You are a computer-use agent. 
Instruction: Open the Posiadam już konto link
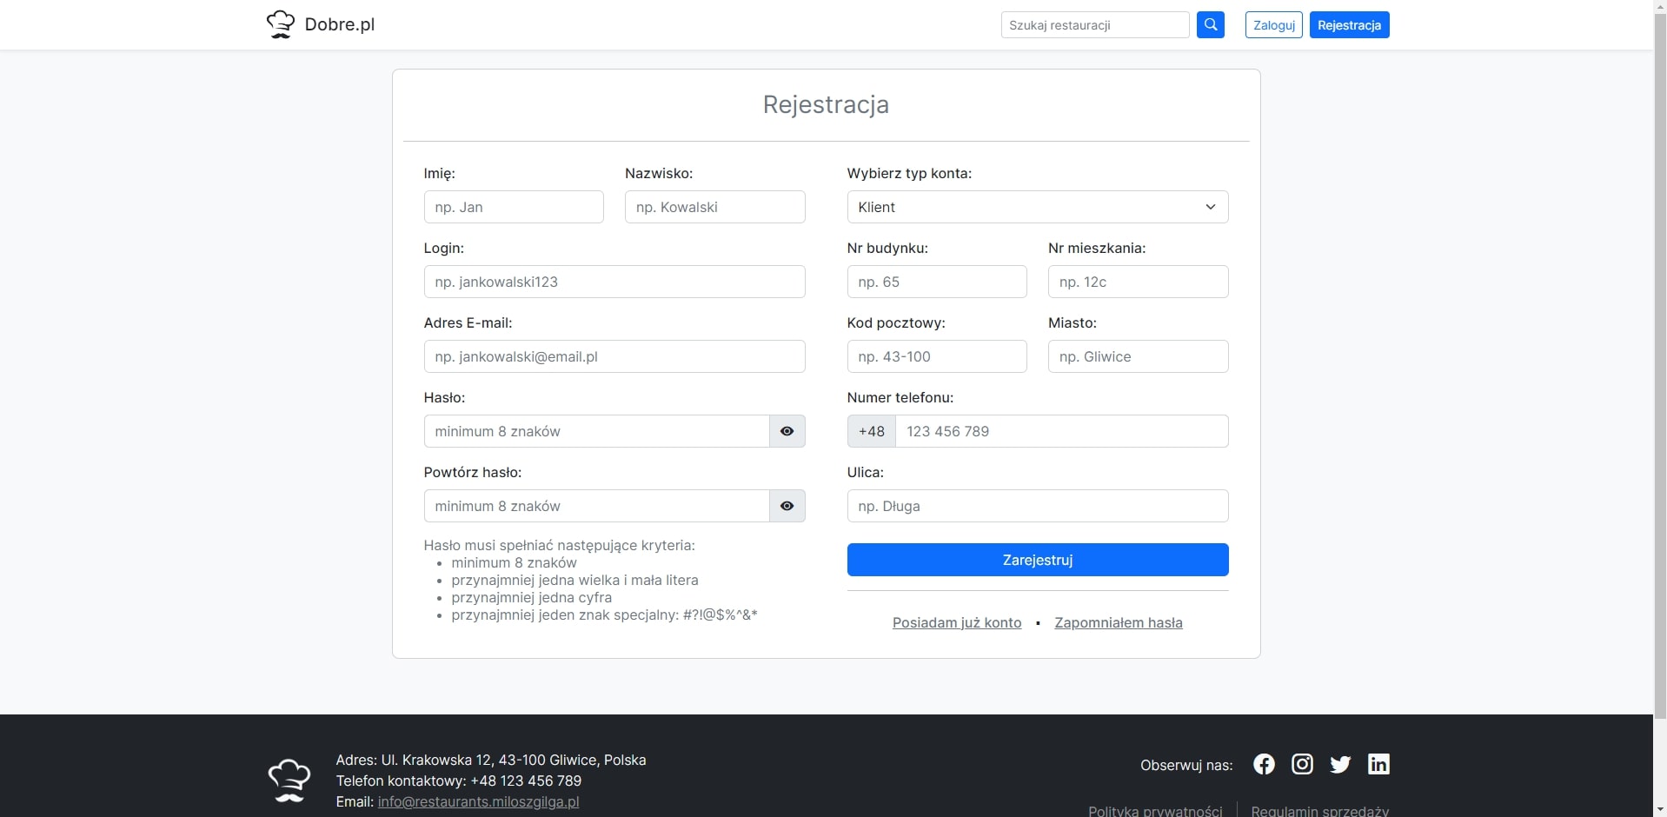click(957, 622)
